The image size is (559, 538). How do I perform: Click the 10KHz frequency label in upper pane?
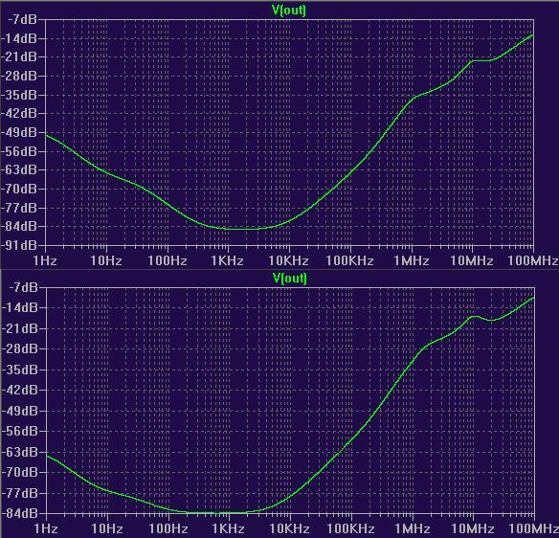(289, 260)
